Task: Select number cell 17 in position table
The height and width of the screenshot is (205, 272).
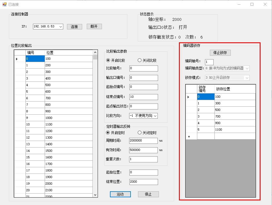Action: (35, 170)
